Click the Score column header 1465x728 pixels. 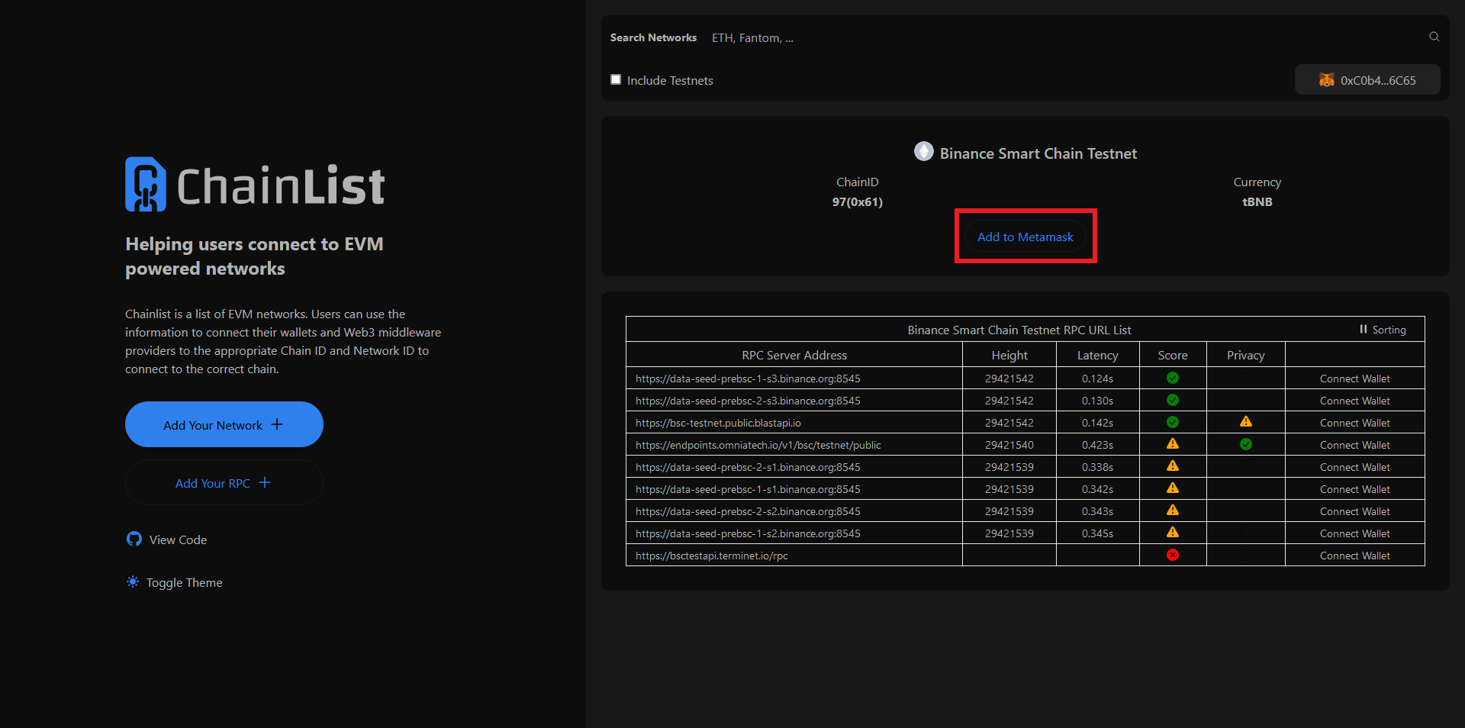pyautogui.click(x=1172, y=355)
